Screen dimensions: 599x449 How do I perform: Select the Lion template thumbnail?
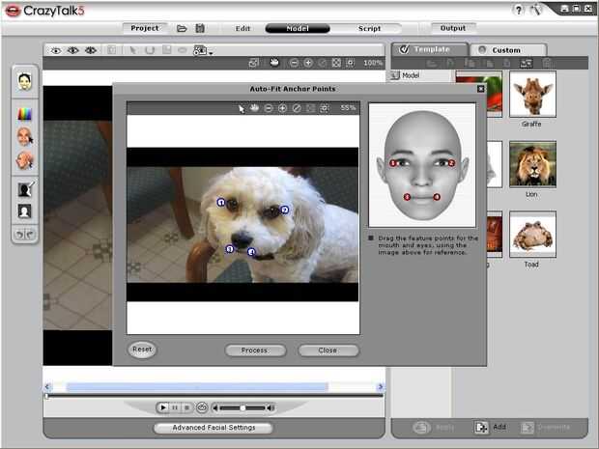532,164
